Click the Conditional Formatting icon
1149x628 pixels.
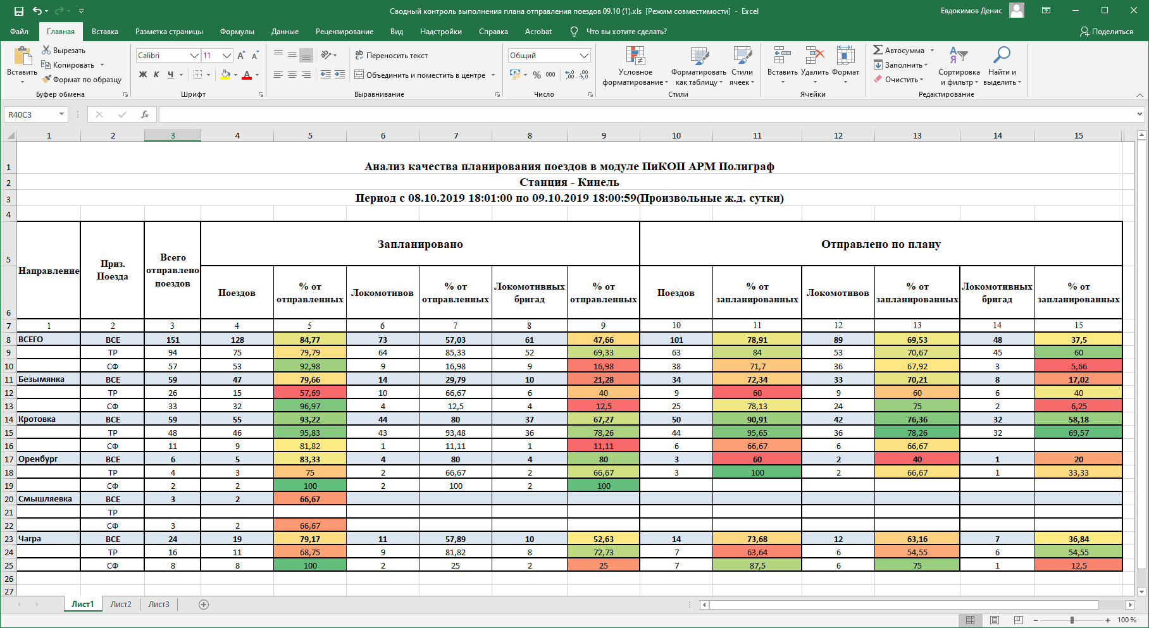click(x=635, y=56)
